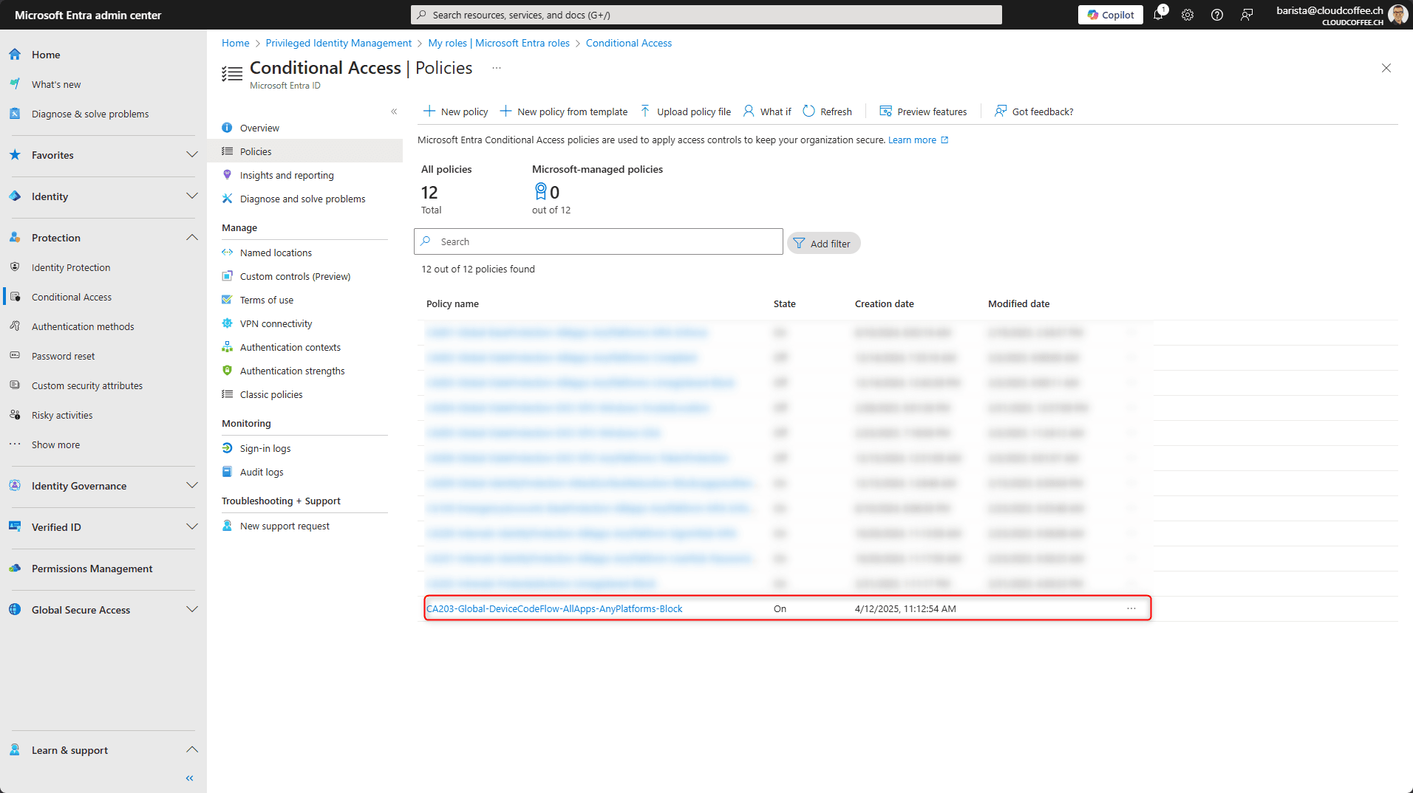The height and width of the screenshot is (793, 1413).
Task: Open the notifications bell
Action: [1158, 15]
